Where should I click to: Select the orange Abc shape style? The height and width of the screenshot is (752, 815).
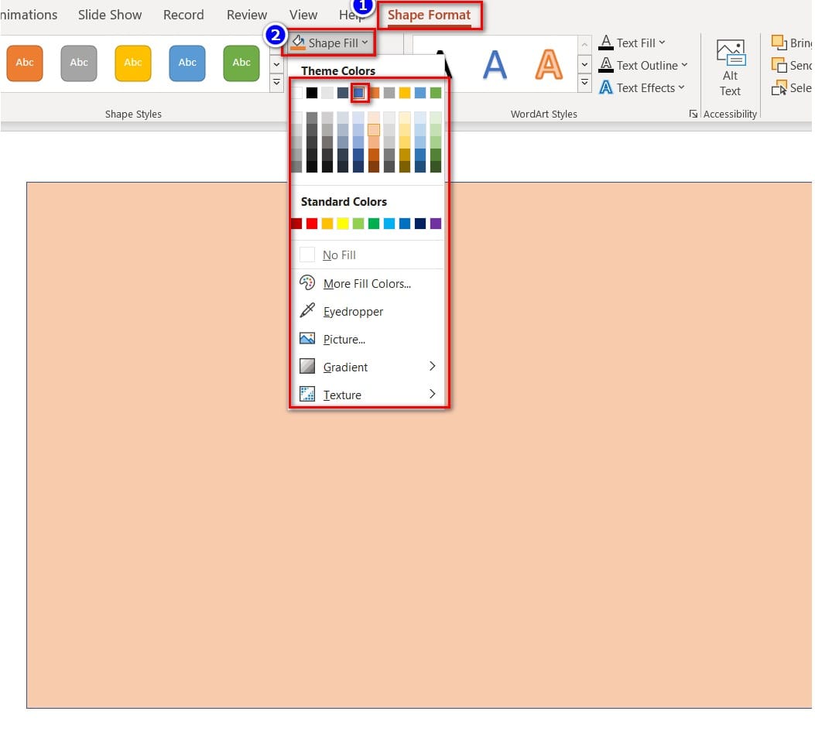coord(25,63)
